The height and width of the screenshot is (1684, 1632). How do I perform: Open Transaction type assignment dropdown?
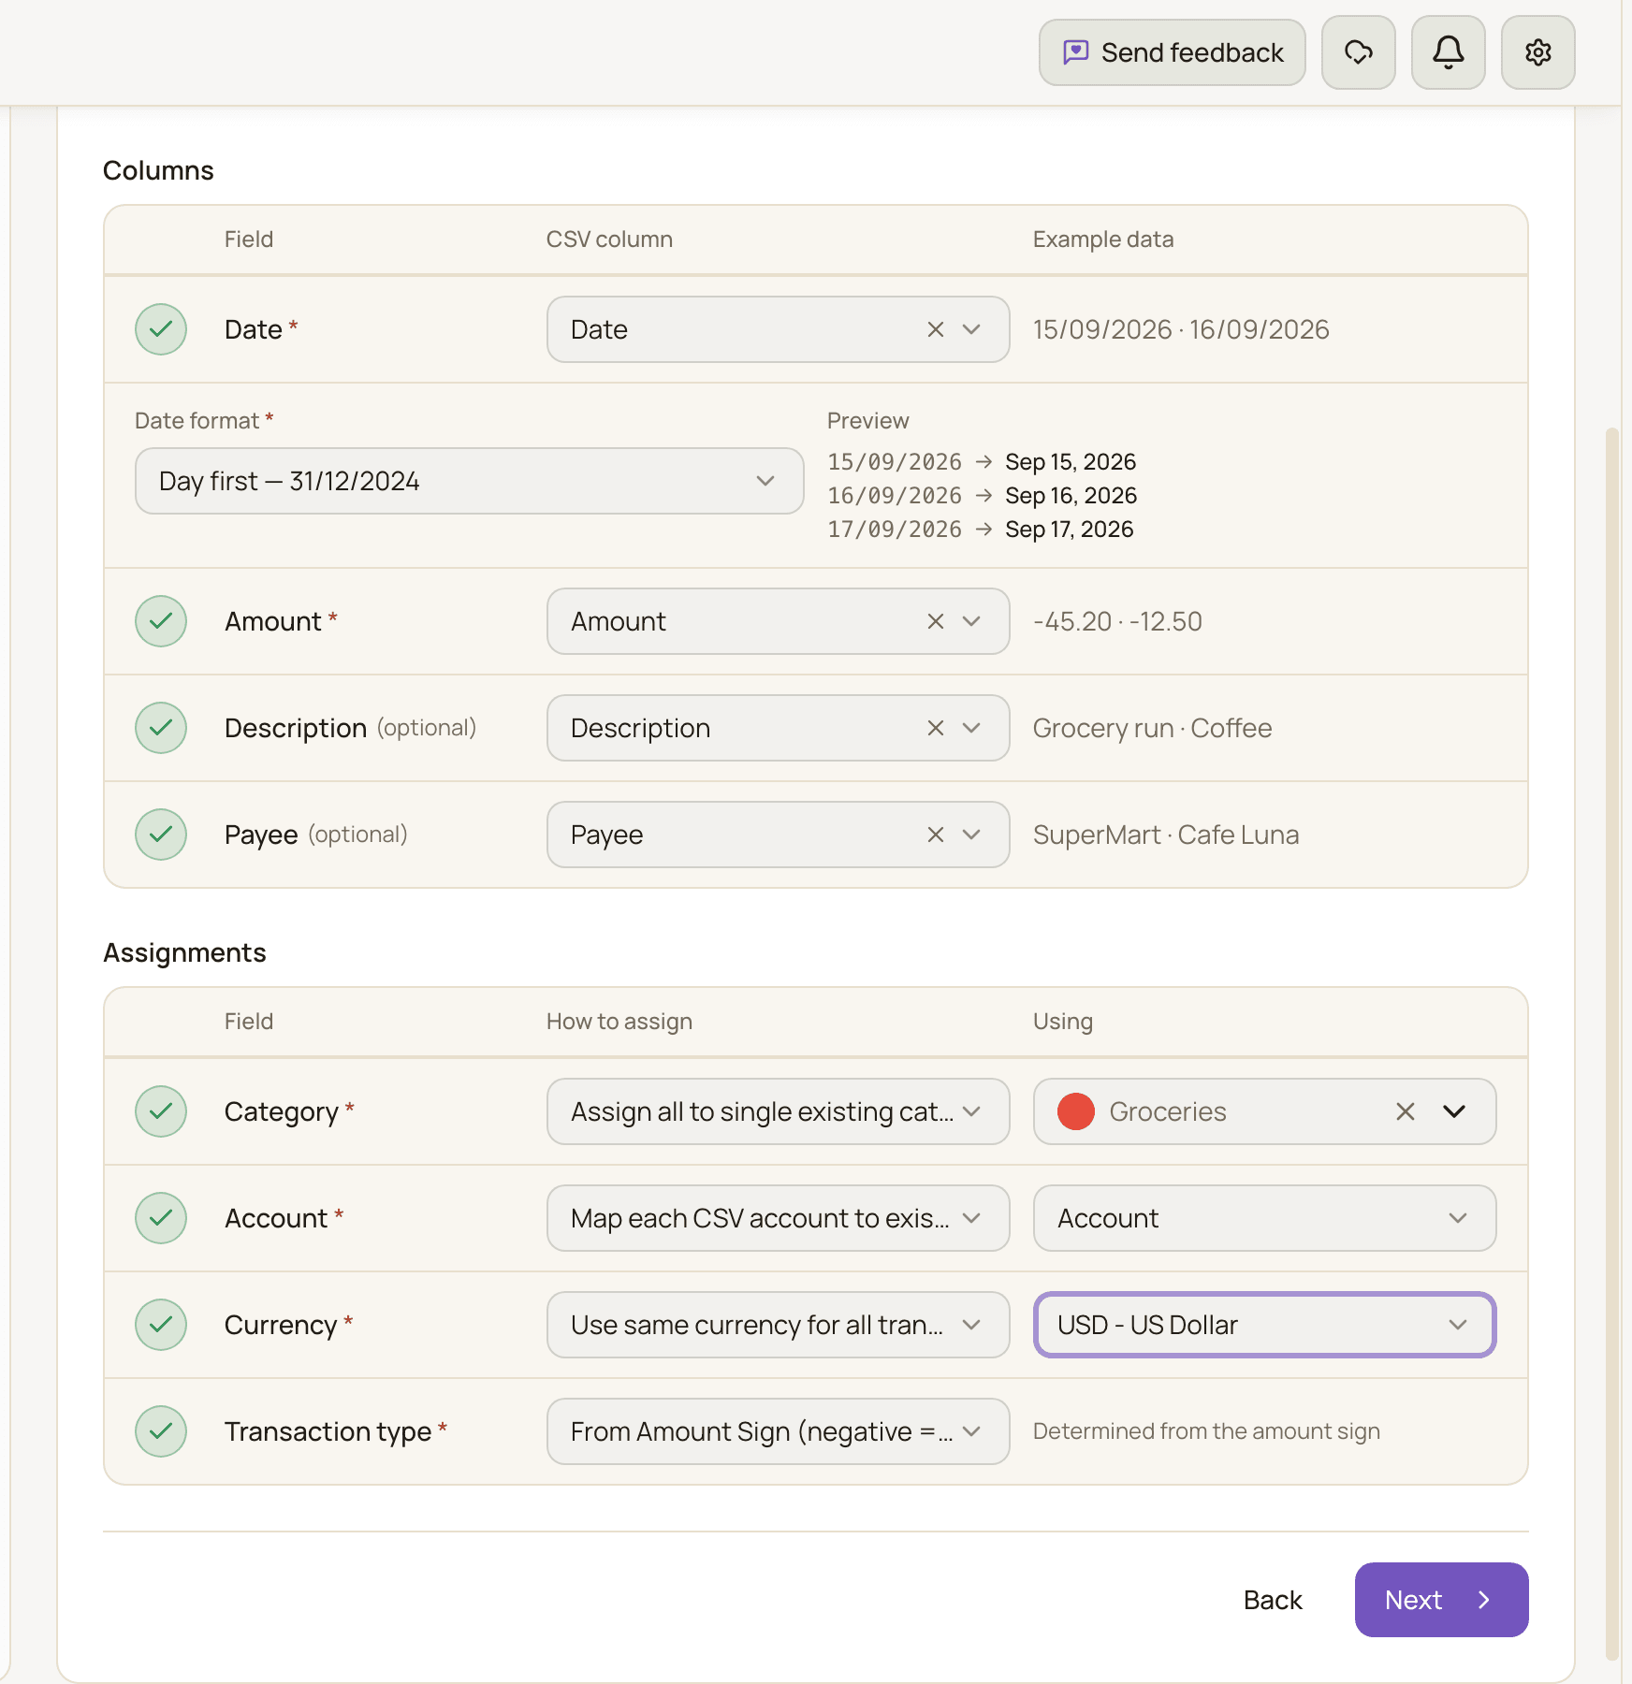pyautogui.click(x=779, y=1431)
